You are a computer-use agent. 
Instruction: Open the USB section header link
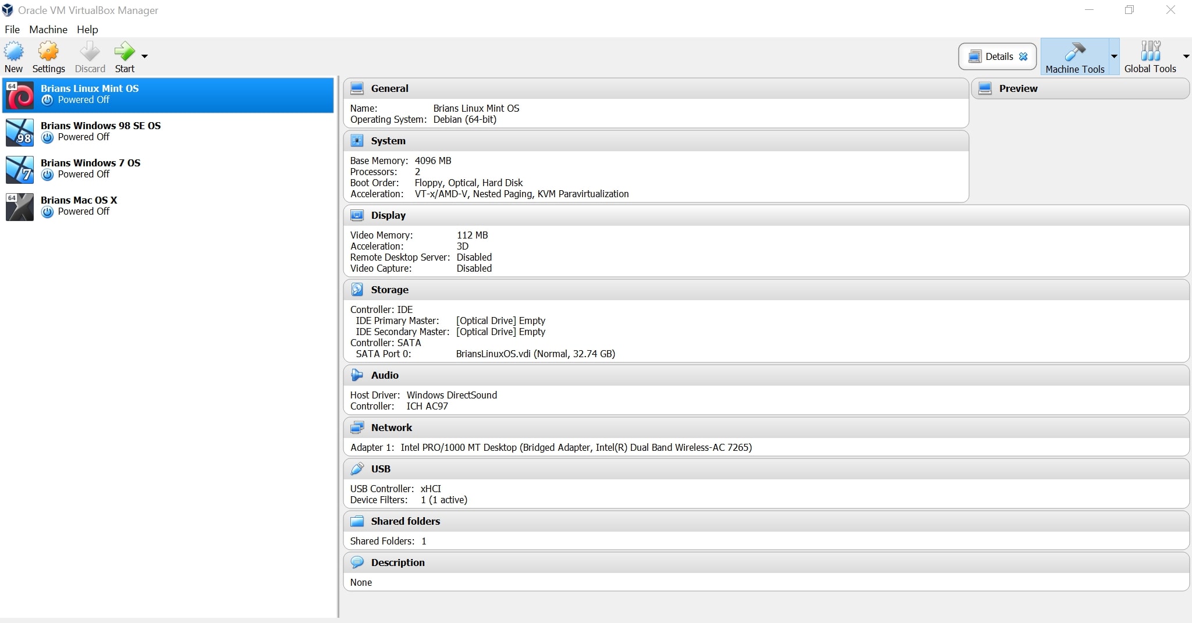pyautogui.click(x=381, y=469)
